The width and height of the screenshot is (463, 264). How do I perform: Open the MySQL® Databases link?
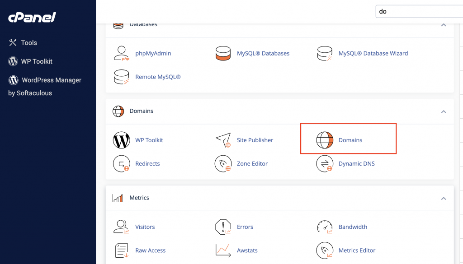(263, 53)
